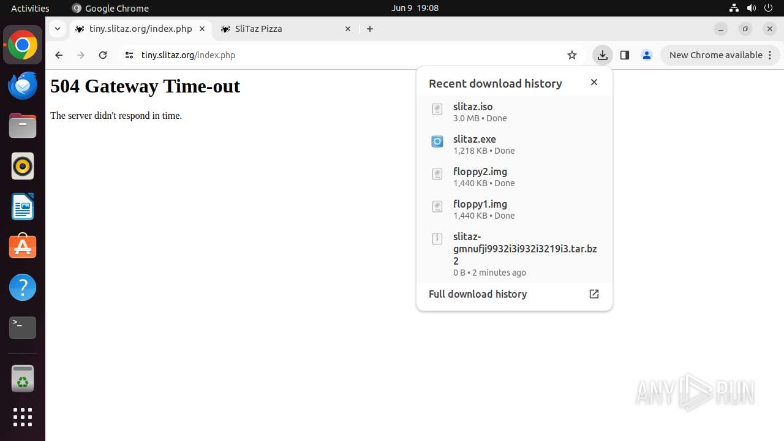Launch Rhythmbox from the dock
The height and width of the screenshot is (441, 784).
coord(23,166)
